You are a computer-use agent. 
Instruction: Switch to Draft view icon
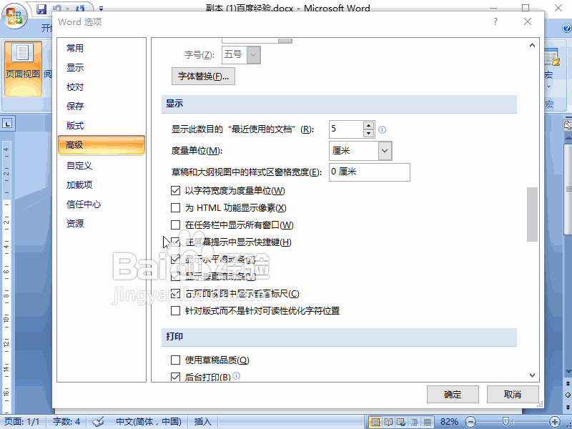pyautogui.click(x=427, y=422)
